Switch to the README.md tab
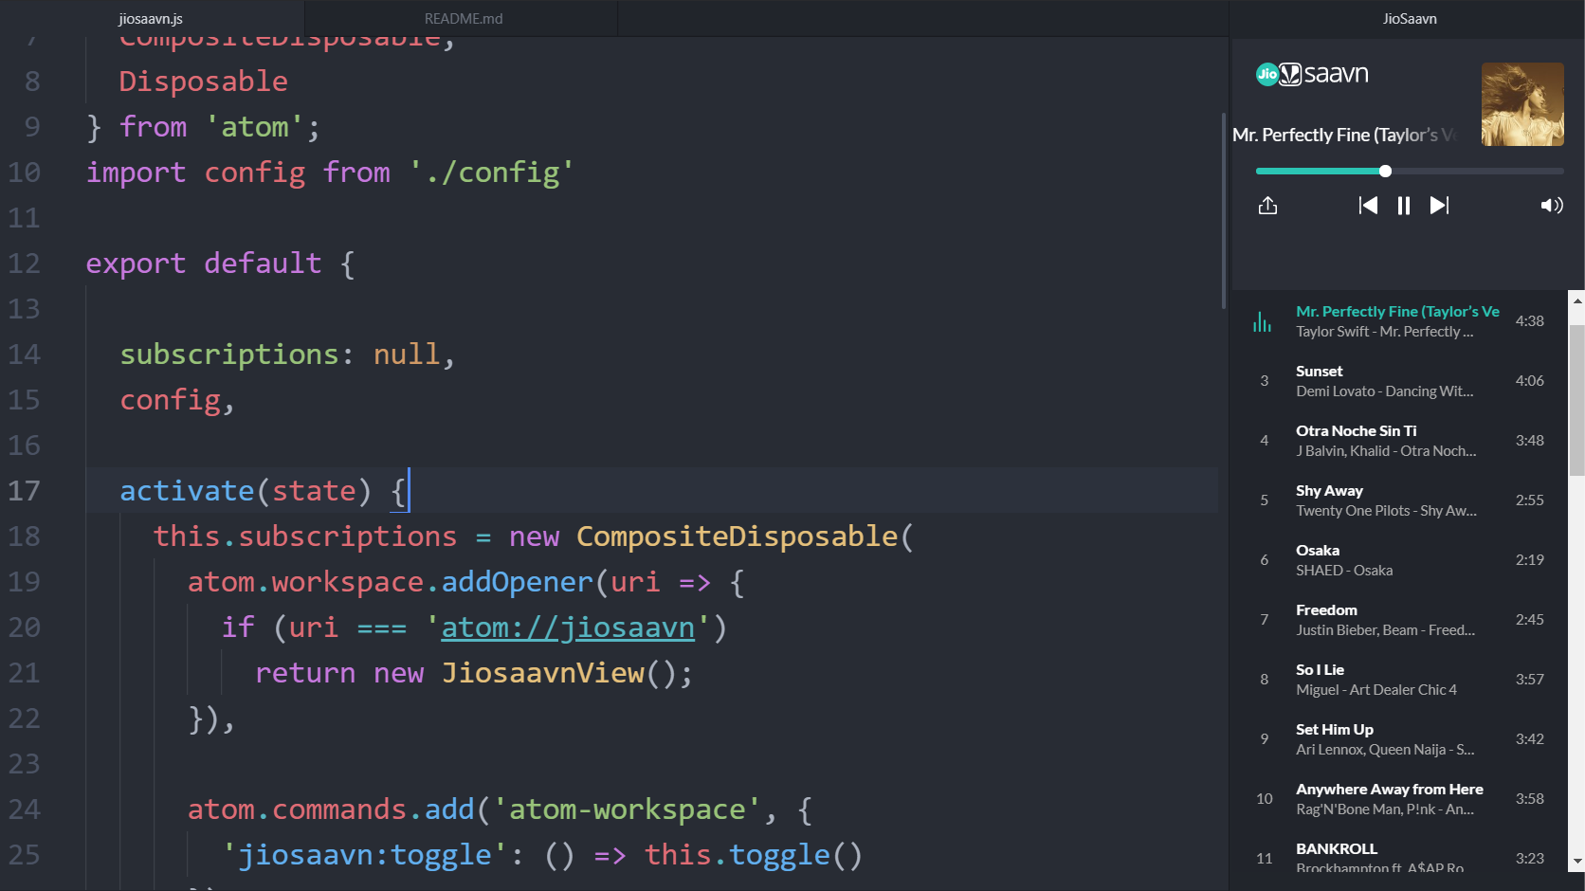This screenshot has width=1585, height=891. pyautogui.click(x=464, y=19)
